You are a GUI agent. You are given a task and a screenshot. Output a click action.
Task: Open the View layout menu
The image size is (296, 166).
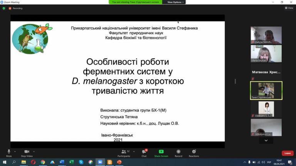tap(289, 8)
